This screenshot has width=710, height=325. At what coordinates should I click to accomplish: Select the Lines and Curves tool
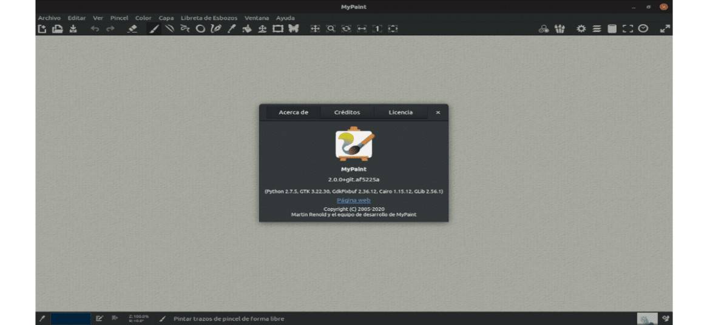169,29
